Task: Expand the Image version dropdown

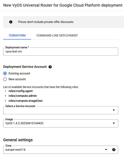Action: pos(61,123)
